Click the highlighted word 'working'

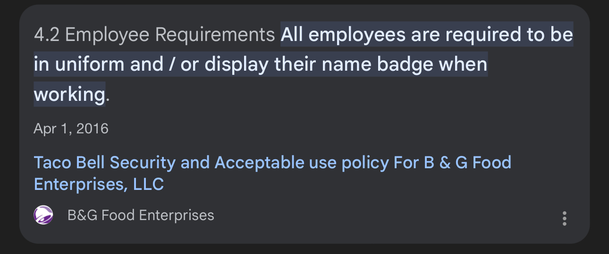click(x=69, y=95)
